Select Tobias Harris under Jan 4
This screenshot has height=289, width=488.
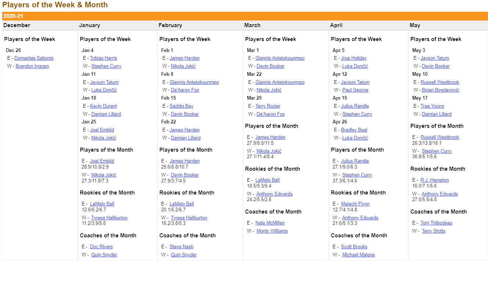104,58
